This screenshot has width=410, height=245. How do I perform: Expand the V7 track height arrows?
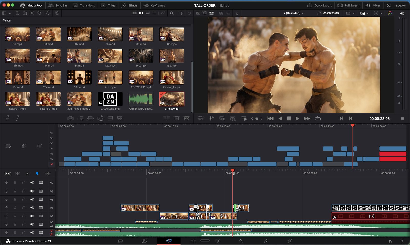(7, 183)
